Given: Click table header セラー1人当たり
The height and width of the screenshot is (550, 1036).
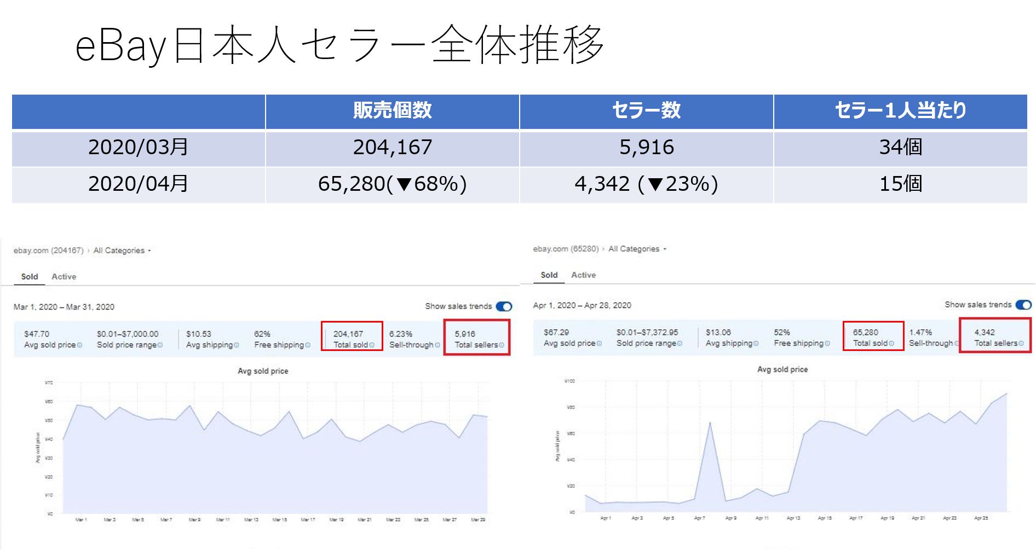Looking at the screenshot, I should (901, 112).
